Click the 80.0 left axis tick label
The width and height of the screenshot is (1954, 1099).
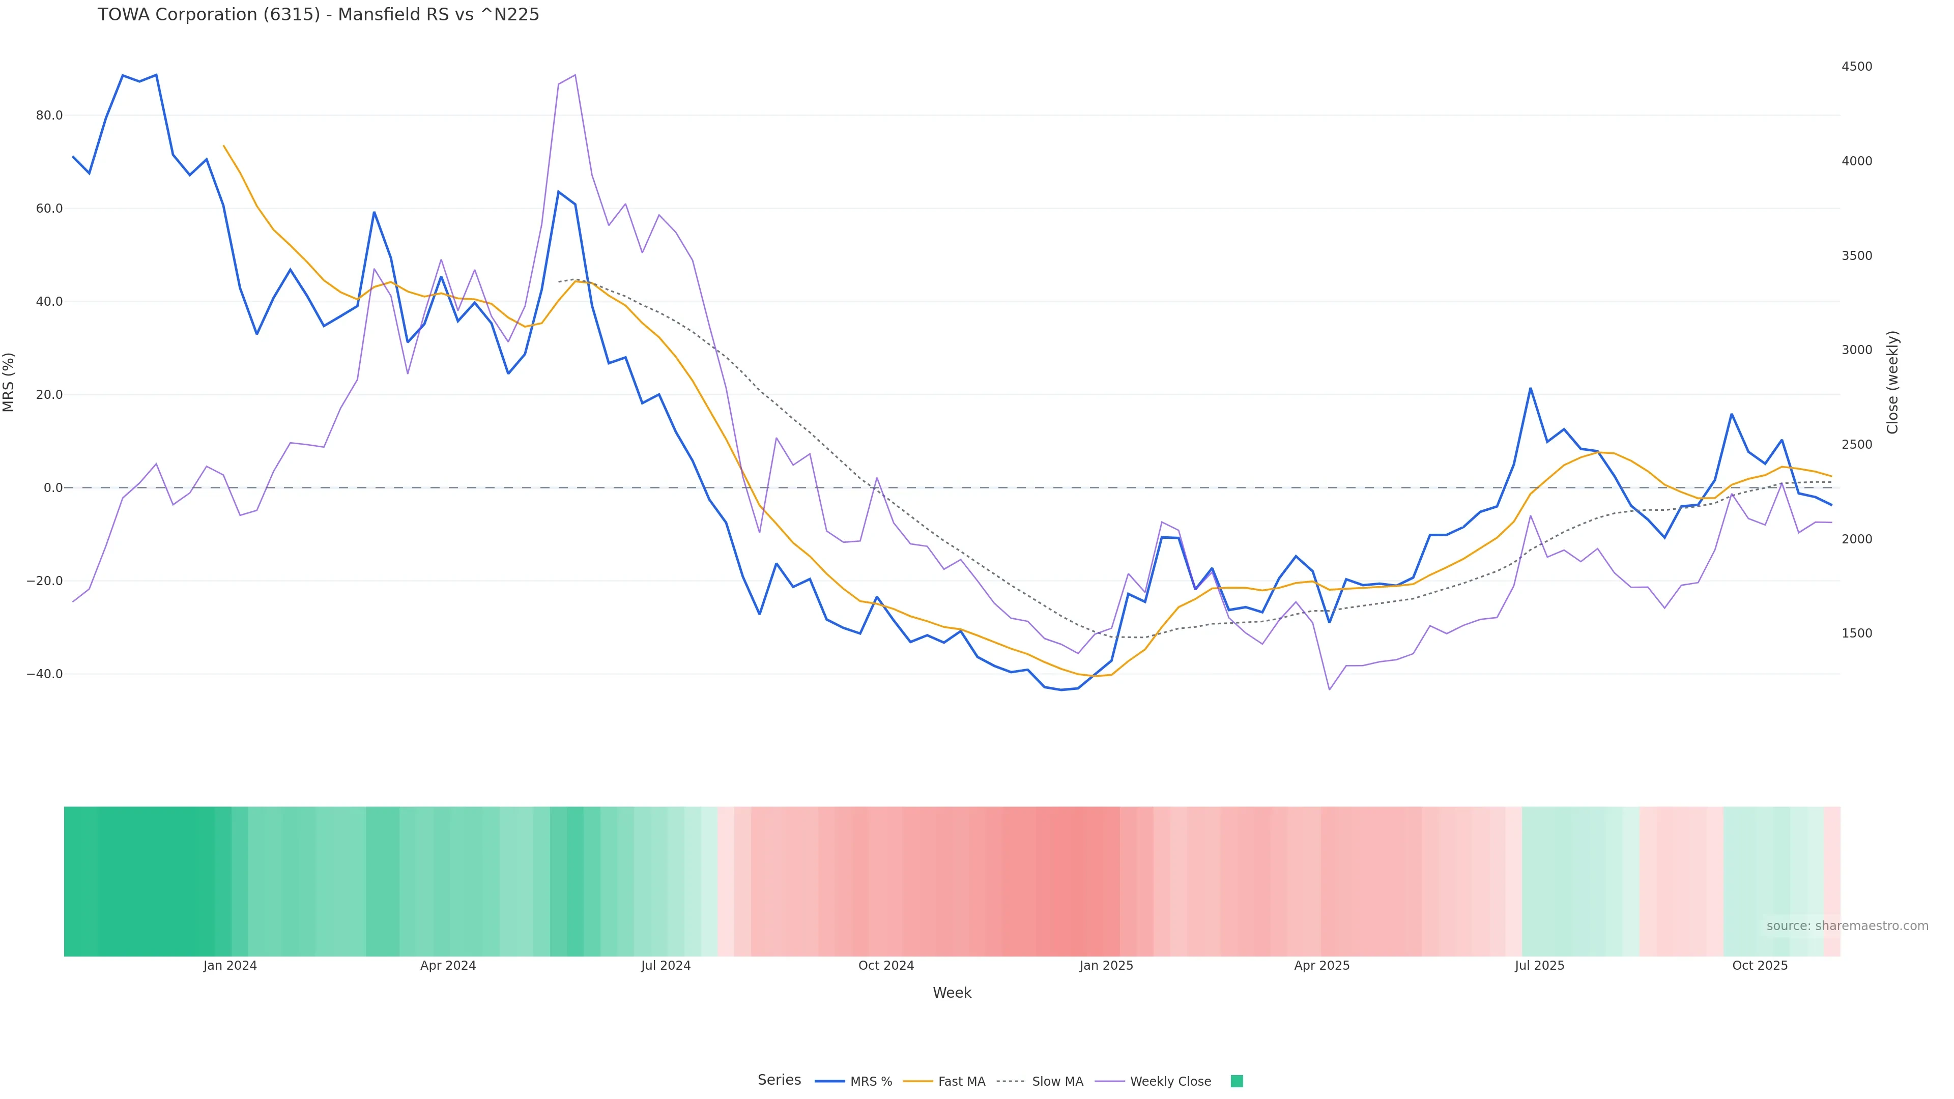point(48,115)
